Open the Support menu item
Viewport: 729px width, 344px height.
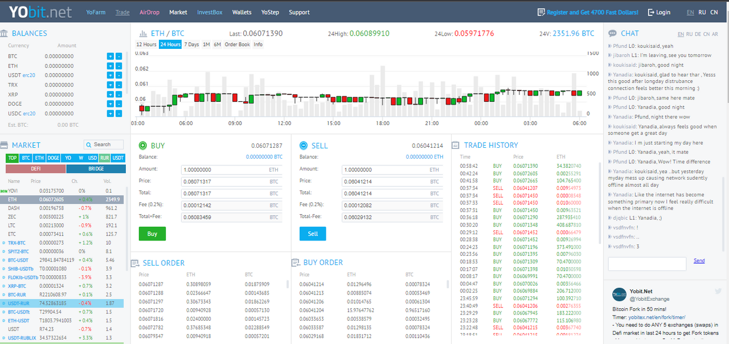[x=299, y=12]
